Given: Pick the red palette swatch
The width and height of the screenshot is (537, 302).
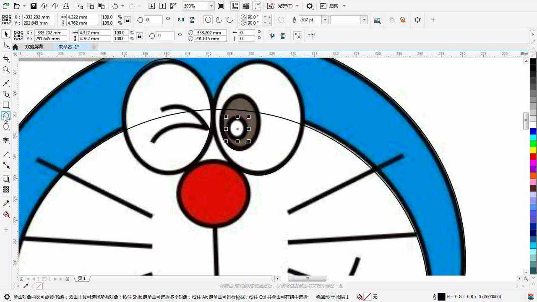Looking at the screenshot, I should coord(533,156).
